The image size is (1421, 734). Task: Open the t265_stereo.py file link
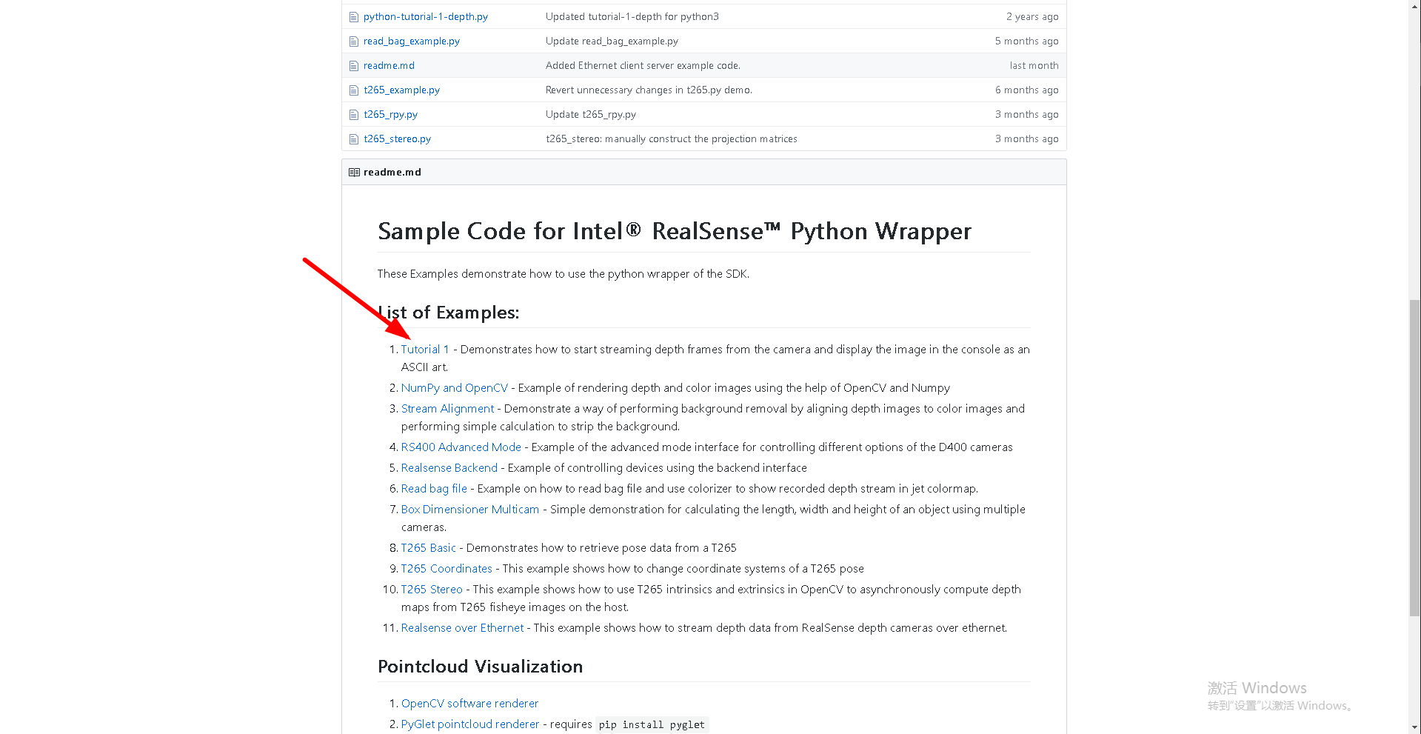(x=397, y=139)
